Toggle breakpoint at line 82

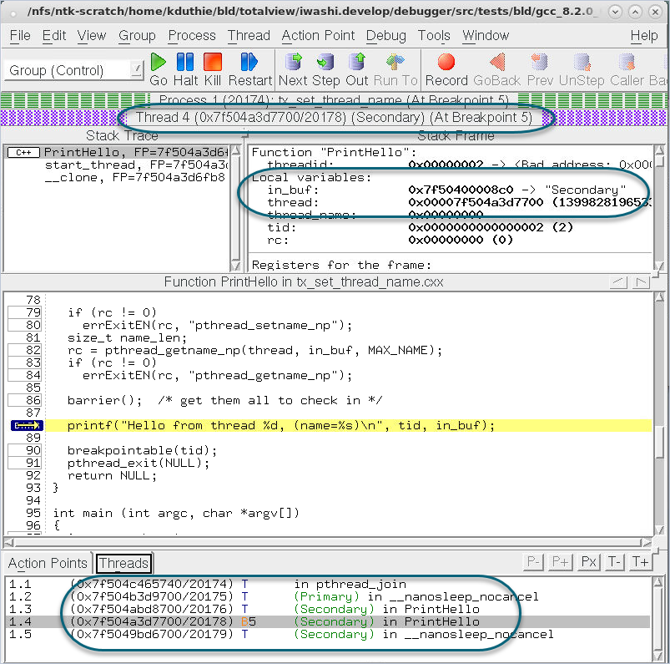point(24,350)
